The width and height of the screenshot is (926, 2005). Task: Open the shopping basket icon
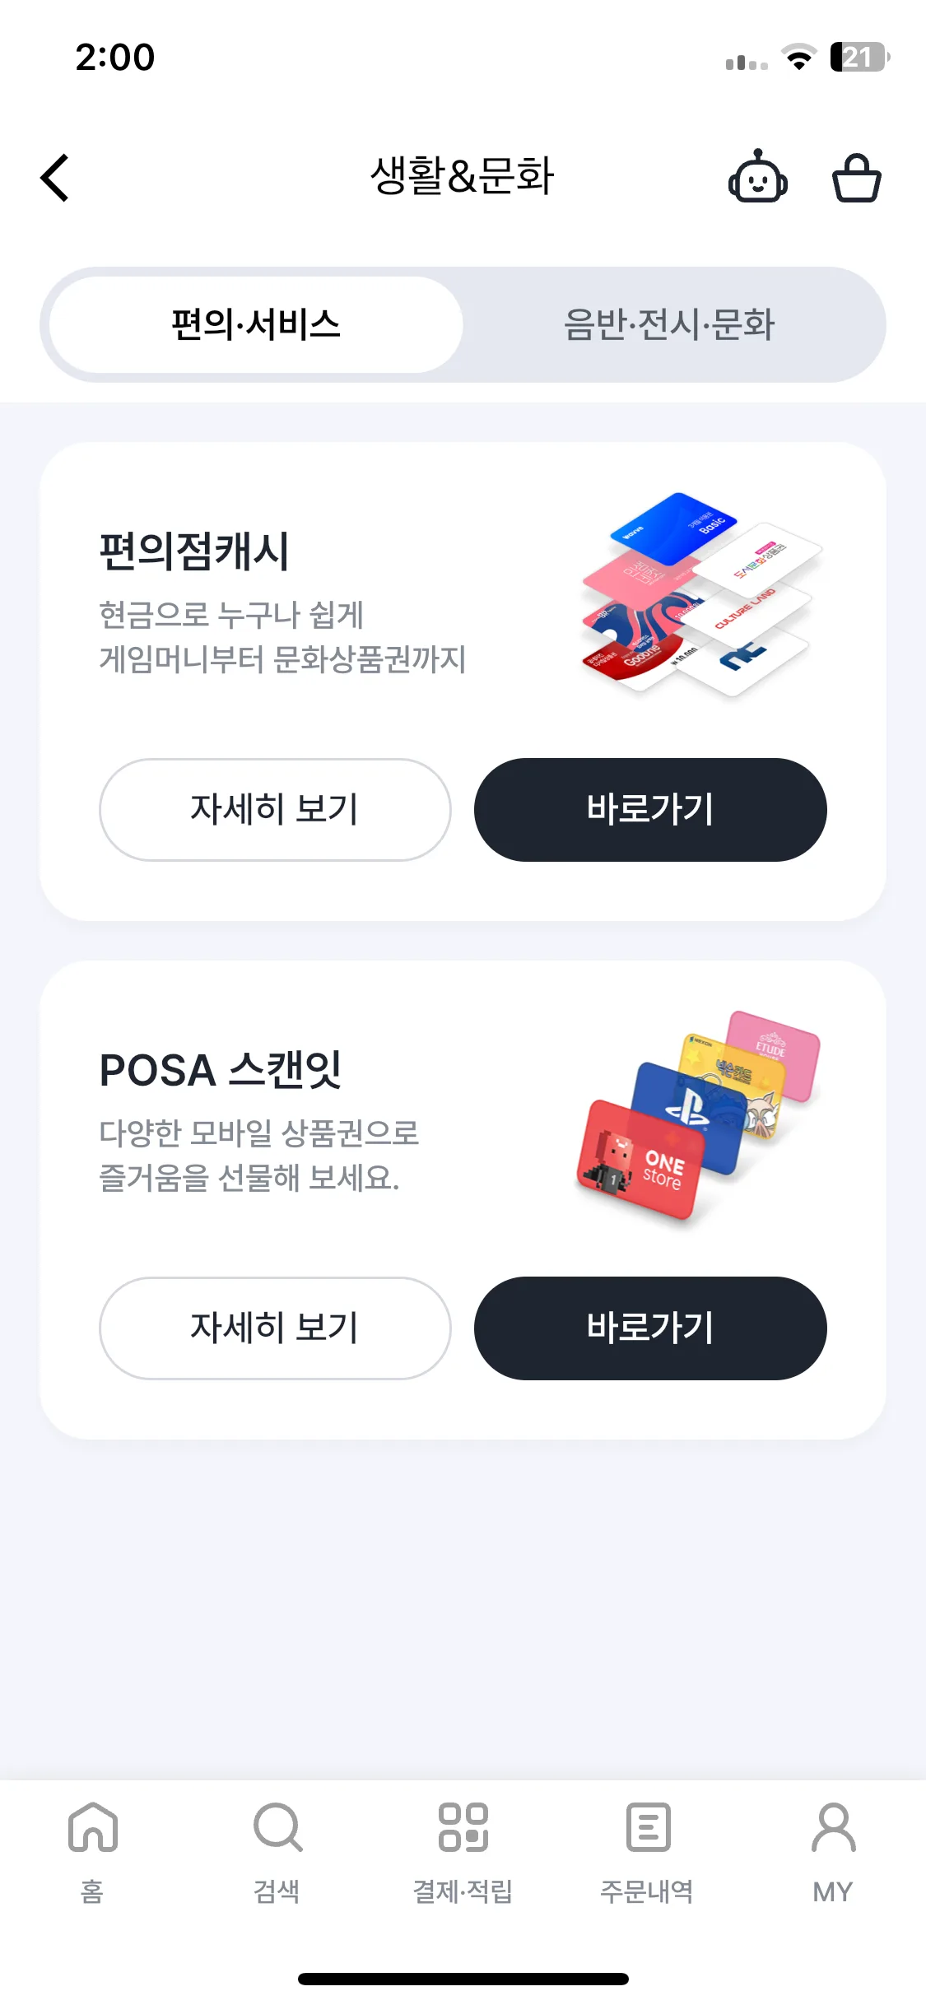coord(856,178)
